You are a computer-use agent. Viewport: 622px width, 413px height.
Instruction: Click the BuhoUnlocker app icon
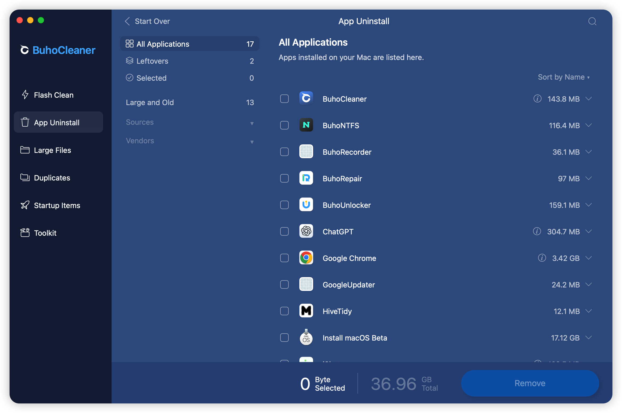click(306, 205)
